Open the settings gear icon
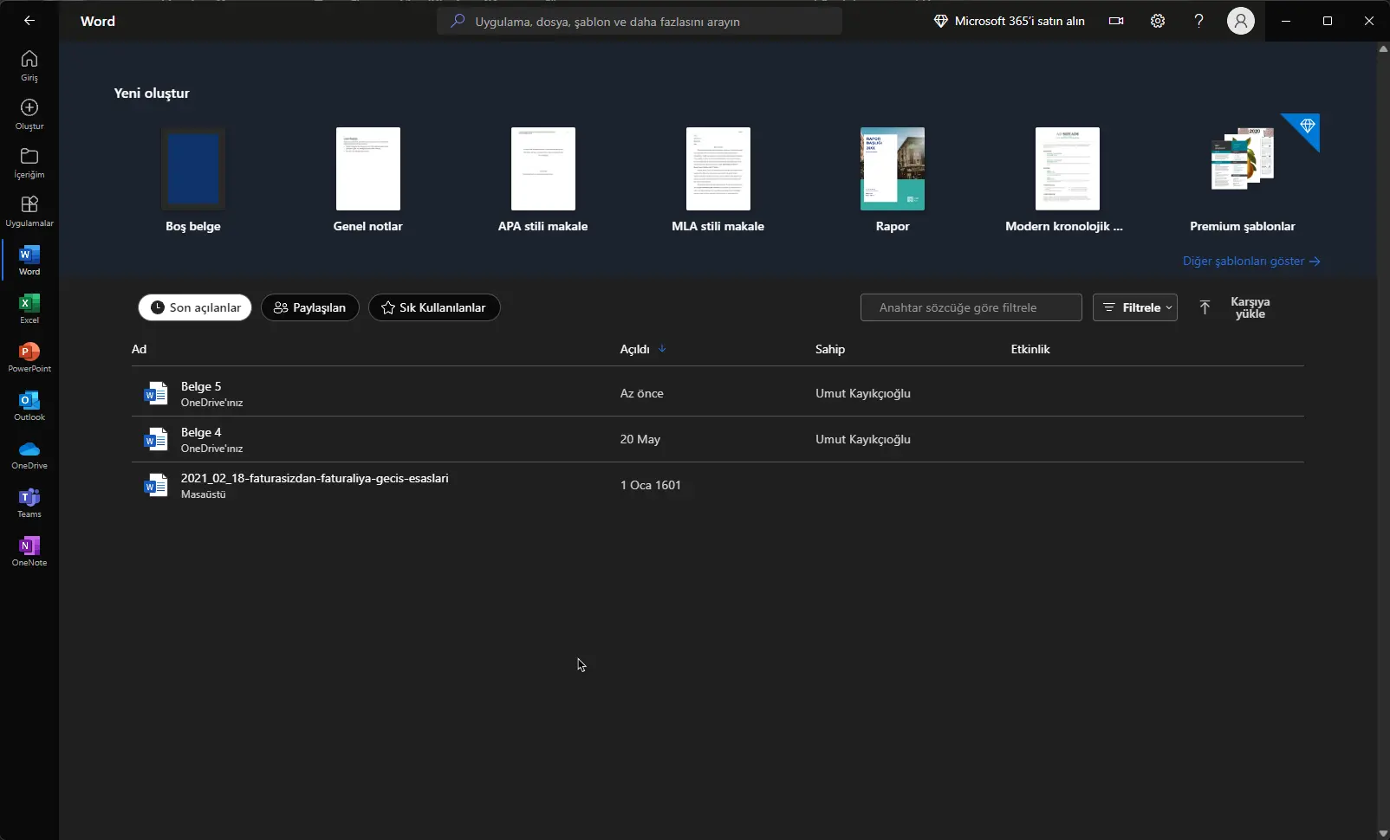Image resolution: width=1390 pixels, height=840 pixels. coord(1158,21)
